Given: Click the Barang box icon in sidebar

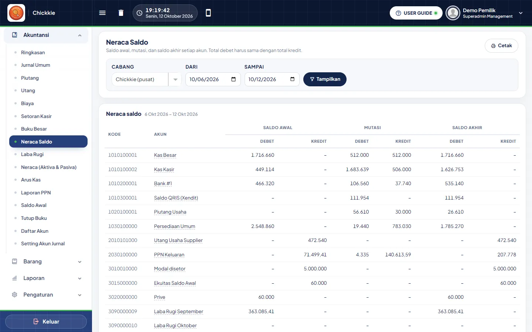Looking at the screenshot, I should click(x=15, y=262).
